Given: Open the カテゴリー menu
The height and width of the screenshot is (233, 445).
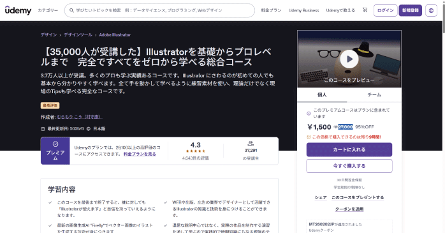Looking at the screenshot, I should [48, 10].
